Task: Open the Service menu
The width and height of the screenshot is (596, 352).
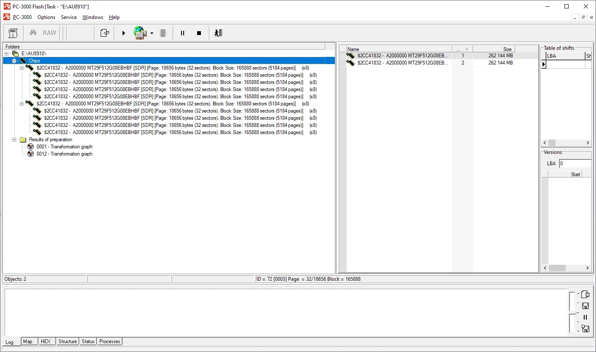Action: pyautogui.click(x=69, y=17)
